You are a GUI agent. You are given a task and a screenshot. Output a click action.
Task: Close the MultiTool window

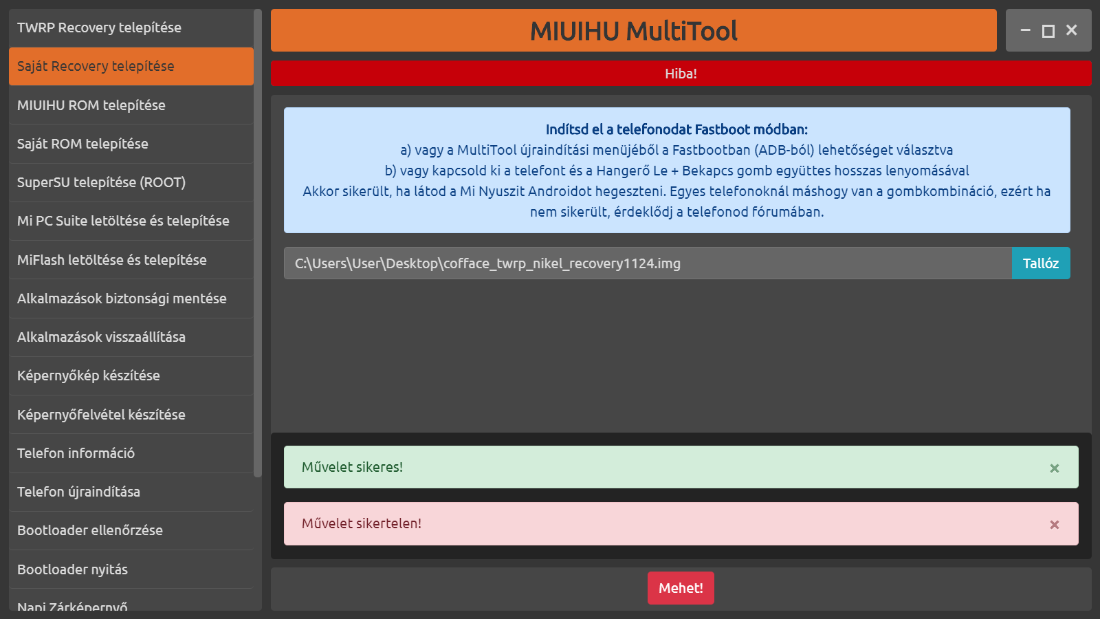[x=1071, y=30]
